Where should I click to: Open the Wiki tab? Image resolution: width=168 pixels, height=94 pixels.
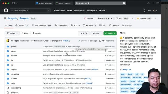[x=103, y=25]
